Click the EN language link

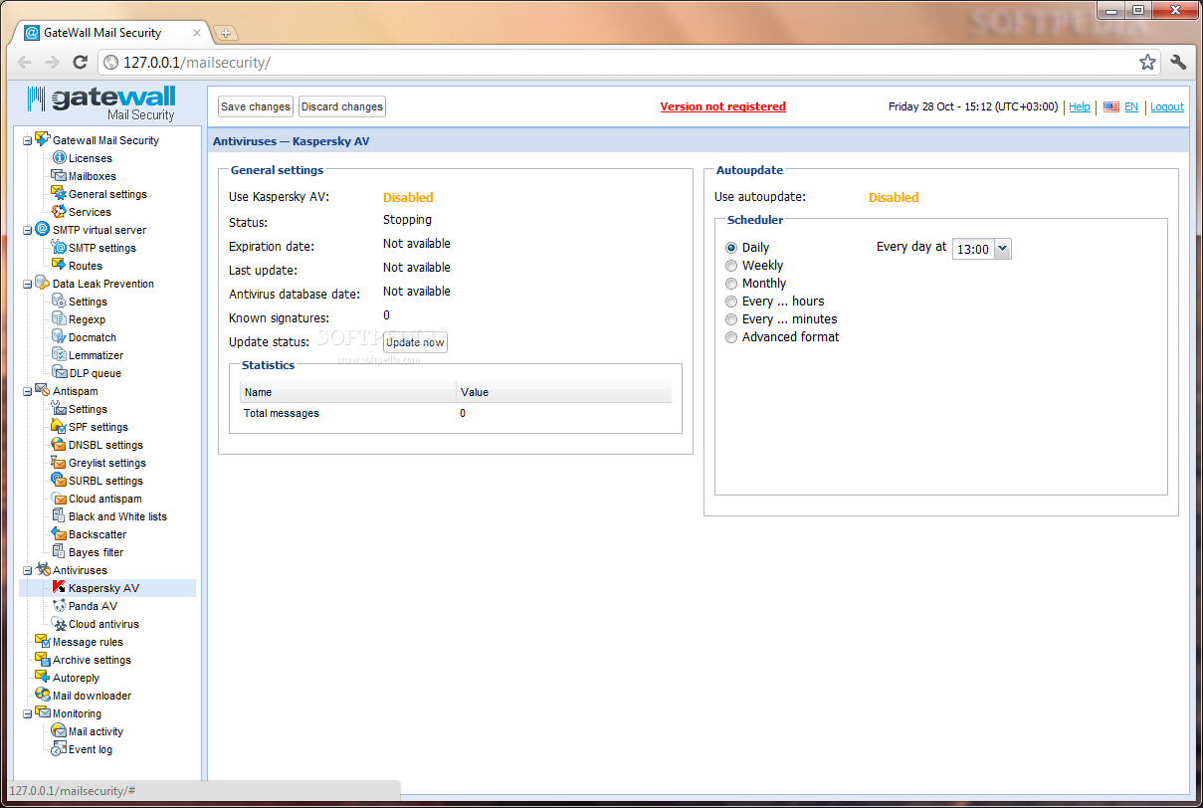(1131, 106)
